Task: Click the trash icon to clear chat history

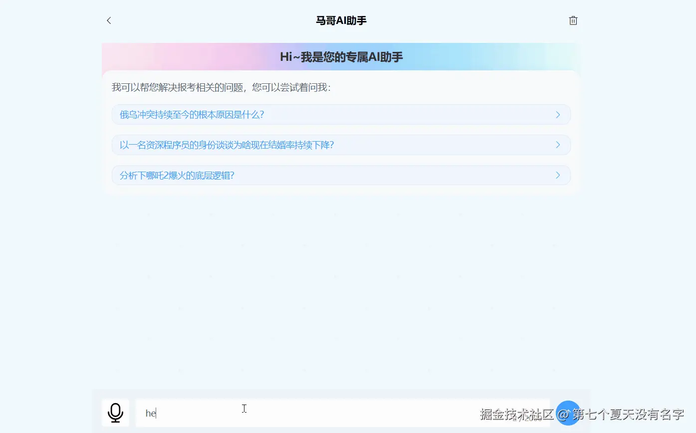Action: (x=573, y=20)
